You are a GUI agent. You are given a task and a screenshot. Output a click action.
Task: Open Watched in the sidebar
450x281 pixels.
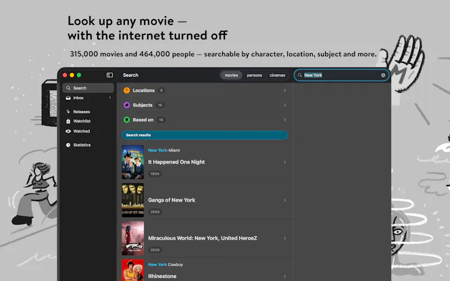pos(88,131)
